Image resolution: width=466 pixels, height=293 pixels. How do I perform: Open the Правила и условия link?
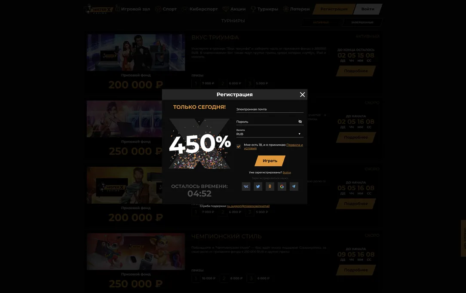[273, 146]
